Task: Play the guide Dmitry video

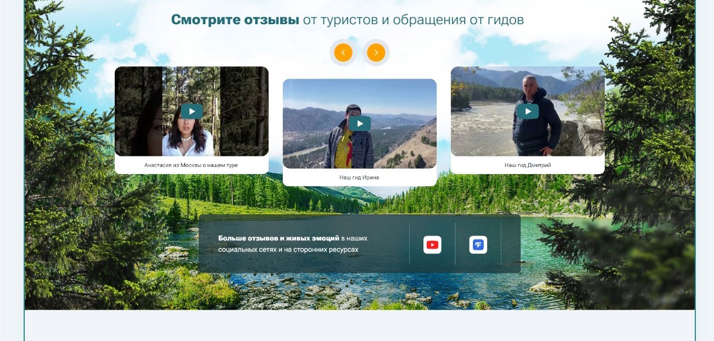Action: (x=528, y=111)
